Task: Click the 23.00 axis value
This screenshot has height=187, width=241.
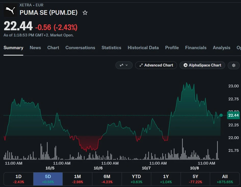Action: click(x=233, y=86)
